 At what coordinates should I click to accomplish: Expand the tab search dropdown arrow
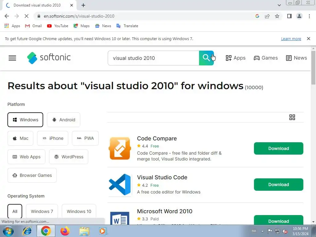pyautogui.click(x=279, y=5)
